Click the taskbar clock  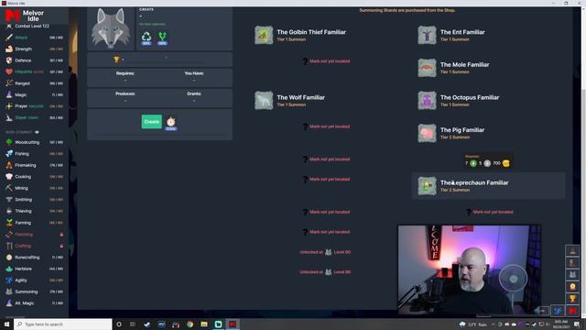coord(560,324)
